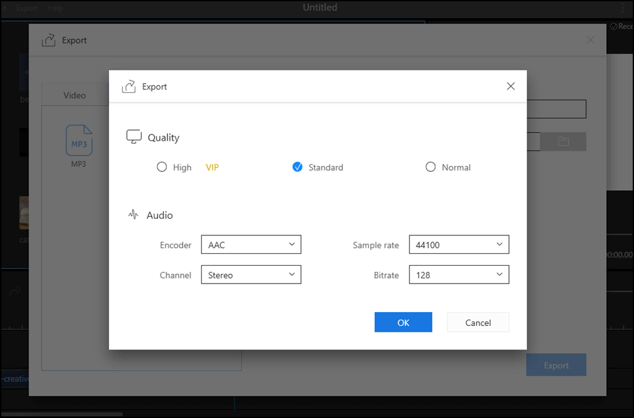This screenshot has width=634, height=418.
Task: Click the blue Export button behind dialog
Action: click(556, 365)
